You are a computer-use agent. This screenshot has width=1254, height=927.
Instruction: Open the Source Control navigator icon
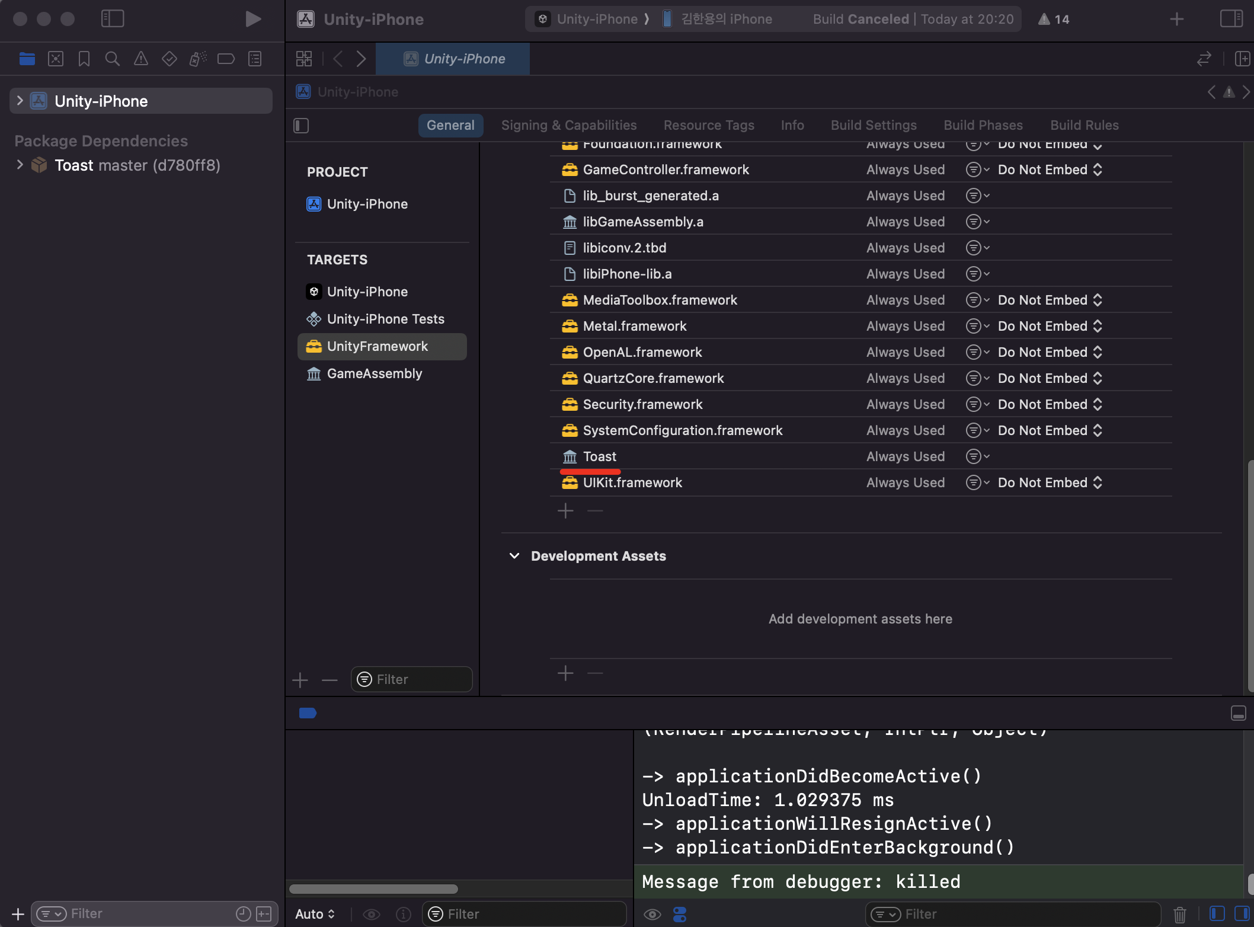click(x=56, y=59)
